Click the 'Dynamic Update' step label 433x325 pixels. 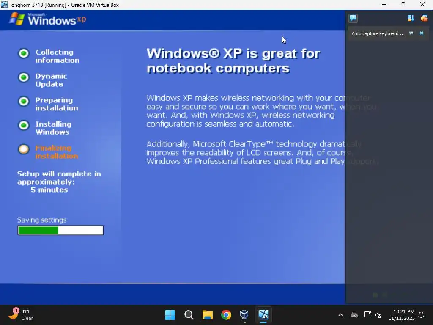pyautogui.click(x=51, y=80)
